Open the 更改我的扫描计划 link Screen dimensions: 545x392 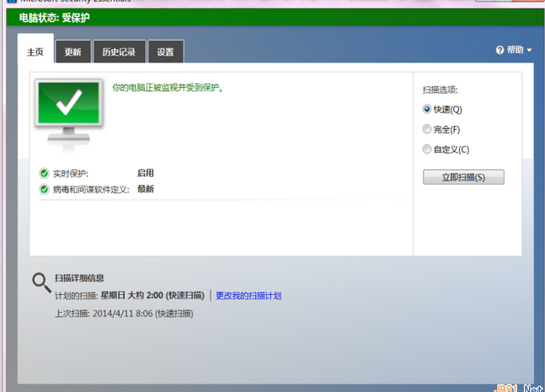248,296
